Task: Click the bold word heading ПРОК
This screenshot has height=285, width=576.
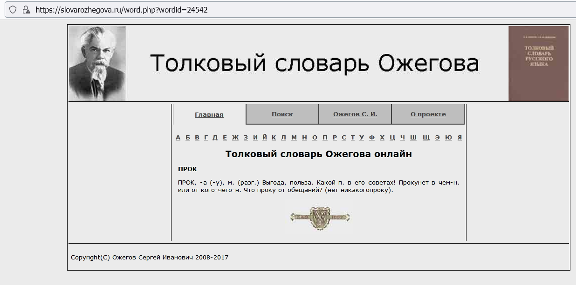Action: coord(187,169)
